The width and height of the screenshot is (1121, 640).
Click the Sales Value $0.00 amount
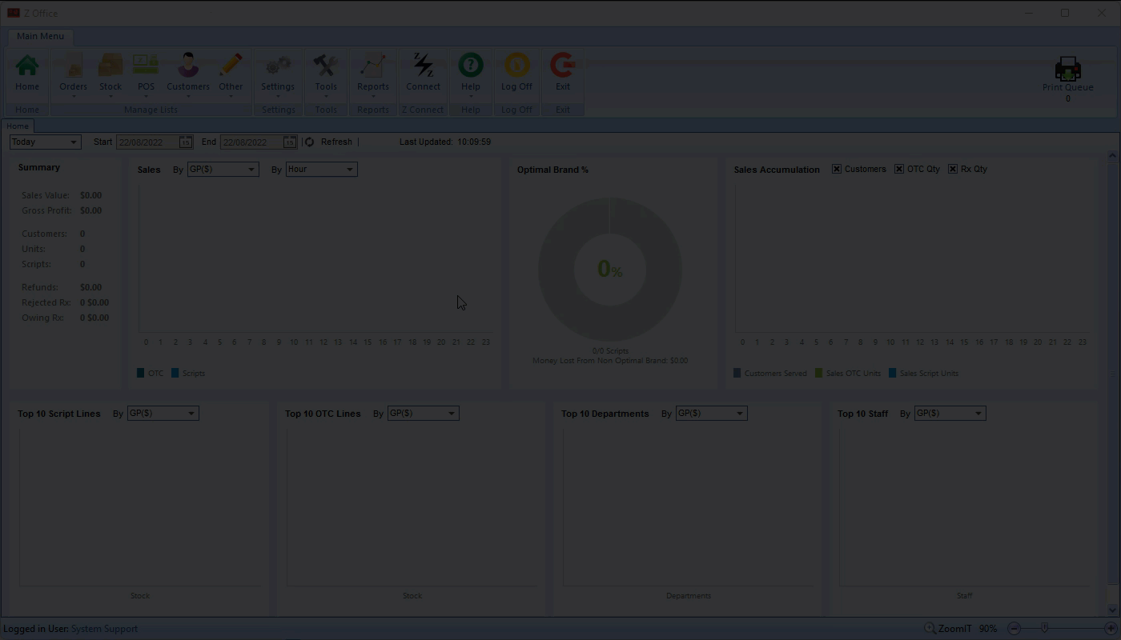[x=90, y=195]
